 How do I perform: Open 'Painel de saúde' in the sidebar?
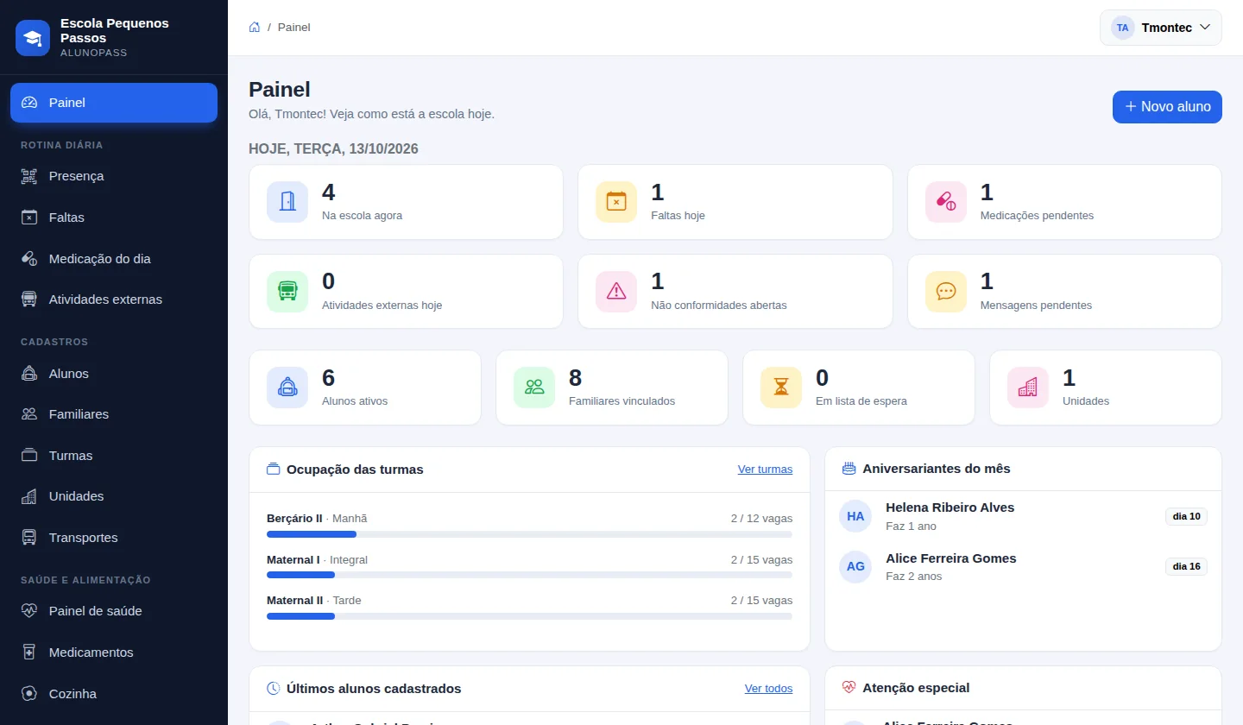pos(114,611)
